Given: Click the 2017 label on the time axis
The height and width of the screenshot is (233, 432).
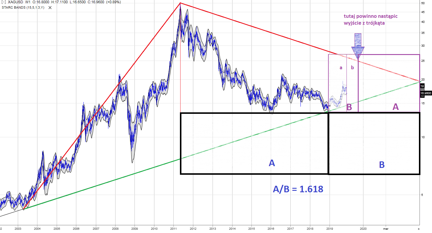Looking at the screenshot, I should [x=290, y=229].
